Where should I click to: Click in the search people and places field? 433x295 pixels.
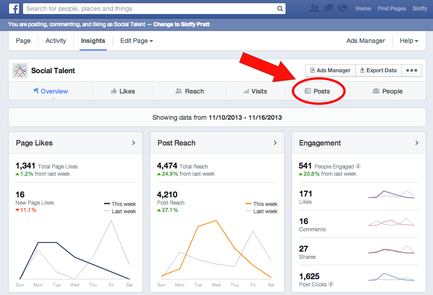[154, 9]
